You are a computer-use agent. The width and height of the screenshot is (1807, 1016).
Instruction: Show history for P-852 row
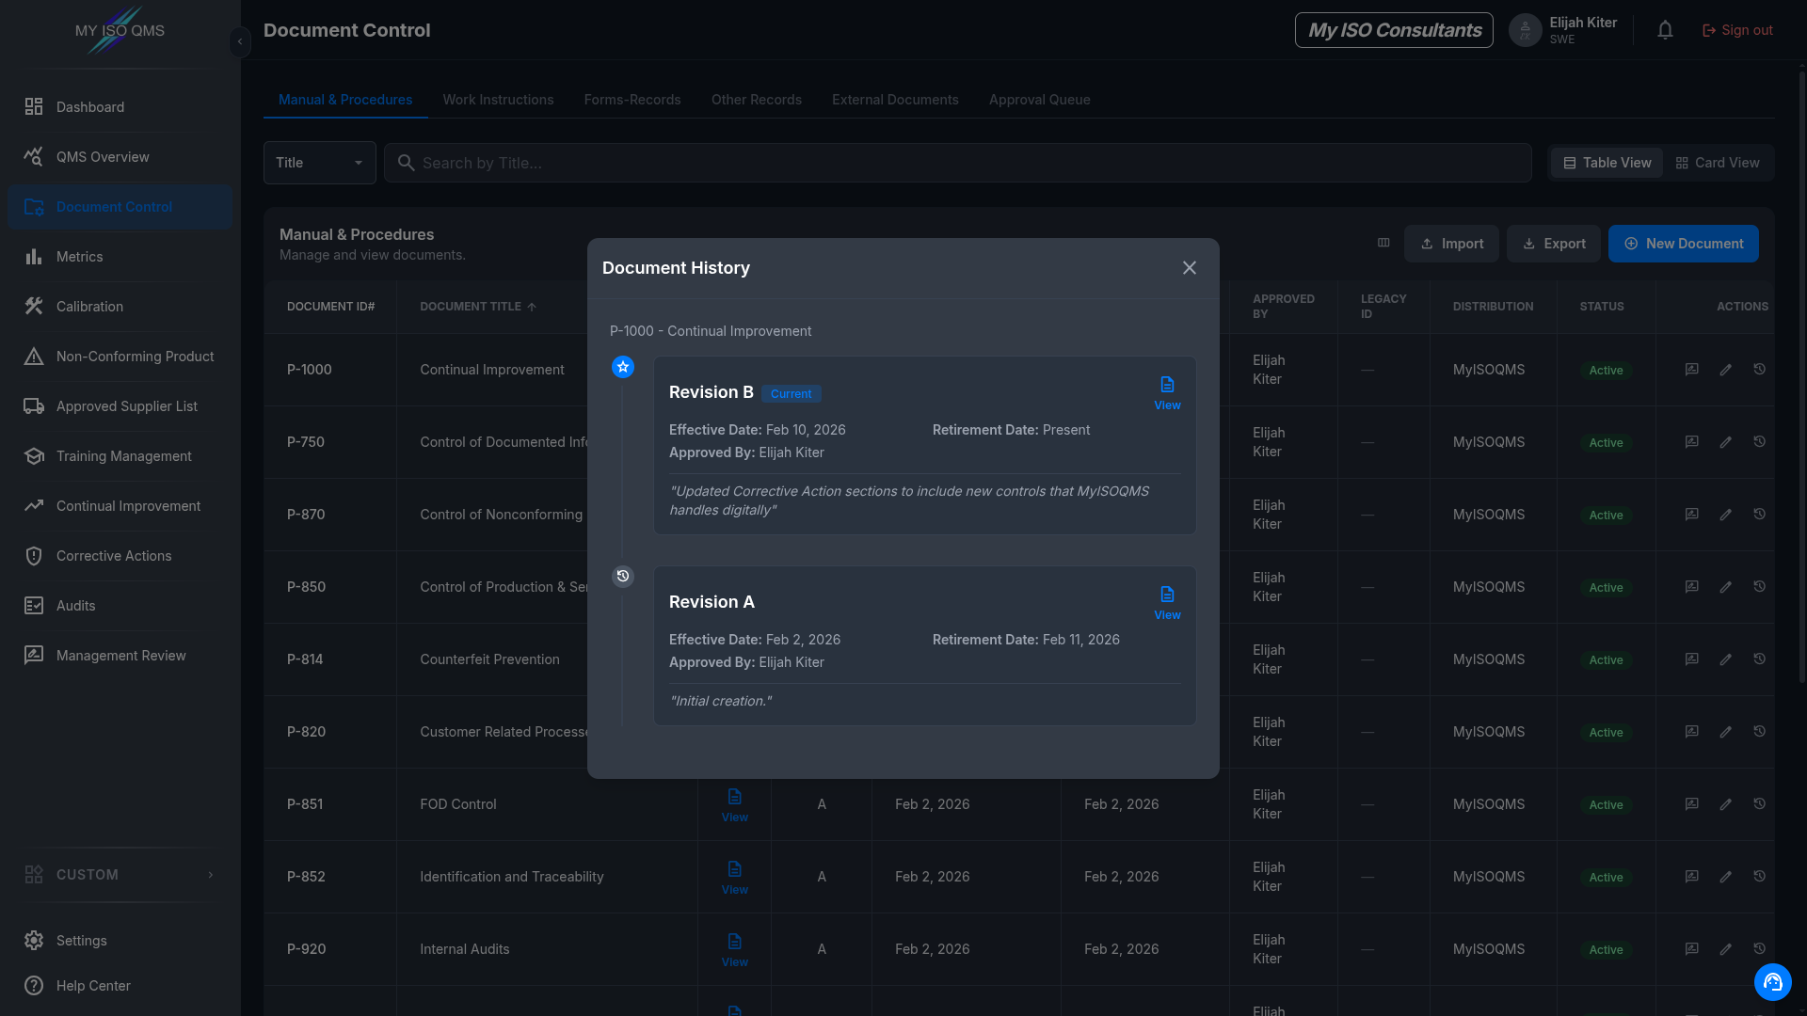tap(1759, 877)
